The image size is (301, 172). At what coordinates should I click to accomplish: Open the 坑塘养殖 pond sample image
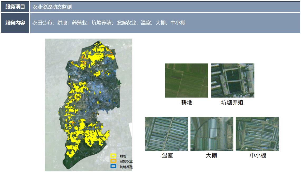(233, 81)
